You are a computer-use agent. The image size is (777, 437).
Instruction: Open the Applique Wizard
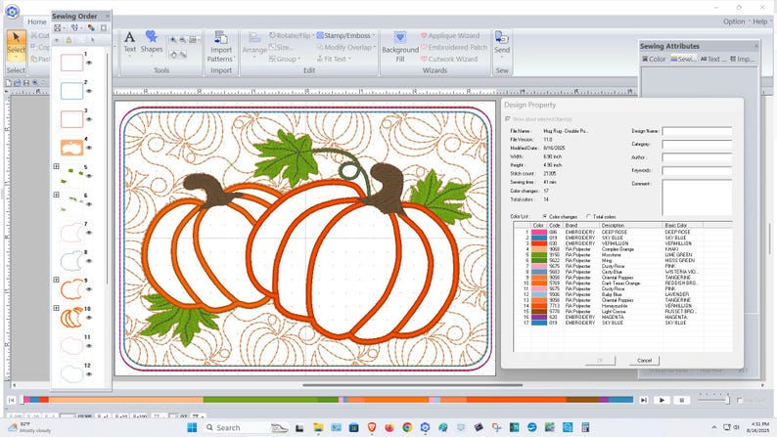click(x=450, y=35)
